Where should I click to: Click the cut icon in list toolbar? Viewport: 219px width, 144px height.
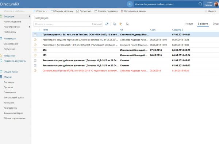tap(127, 24)
